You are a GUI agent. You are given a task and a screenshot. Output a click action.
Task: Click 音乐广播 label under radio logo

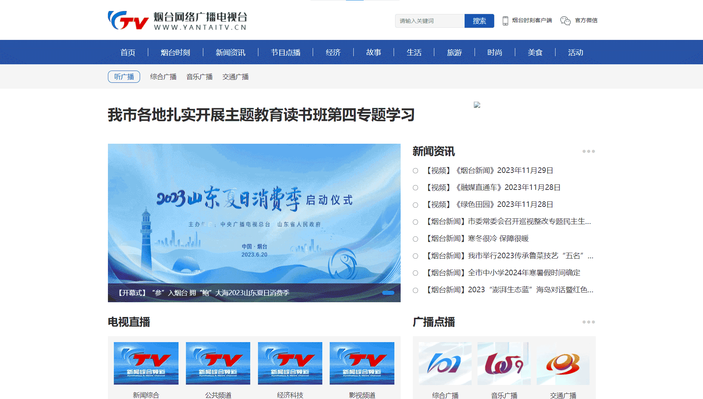504,395
